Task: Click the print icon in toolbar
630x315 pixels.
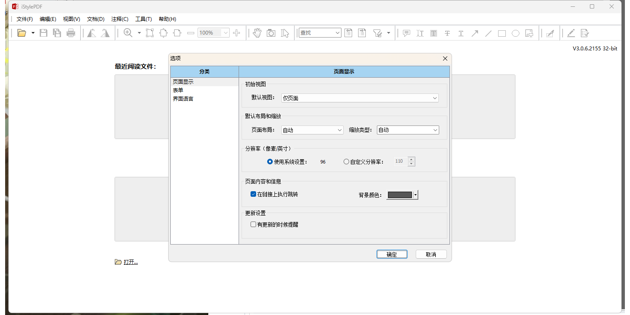Action: (71, 33)
